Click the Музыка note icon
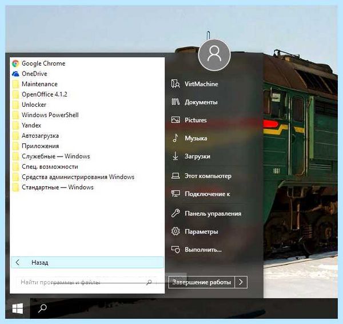Viewport: 343px width, 324px height. click(x=176, y=138)
